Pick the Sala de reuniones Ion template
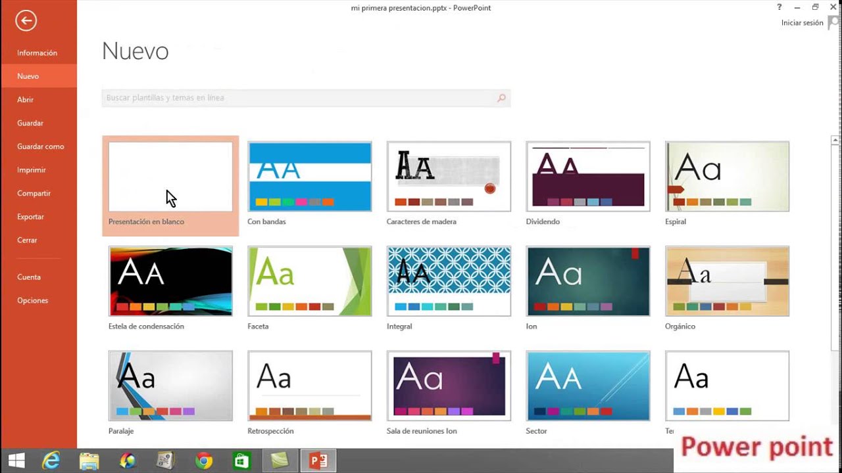 449,386
